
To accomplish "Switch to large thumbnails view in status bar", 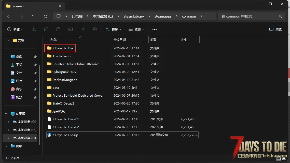I will pos(284,158).
